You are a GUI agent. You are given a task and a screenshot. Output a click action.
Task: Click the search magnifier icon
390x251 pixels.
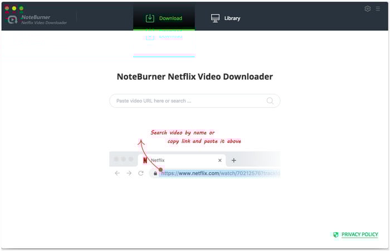[270, 101]
